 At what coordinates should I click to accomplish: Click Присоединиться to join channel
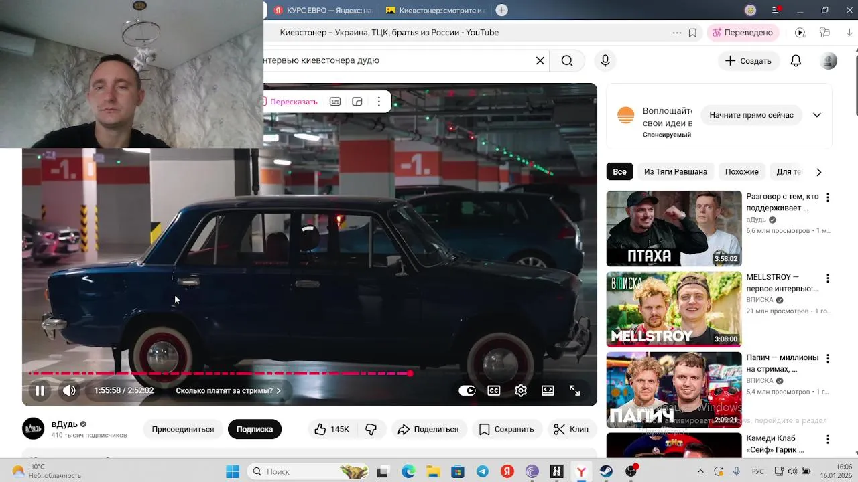183,429
